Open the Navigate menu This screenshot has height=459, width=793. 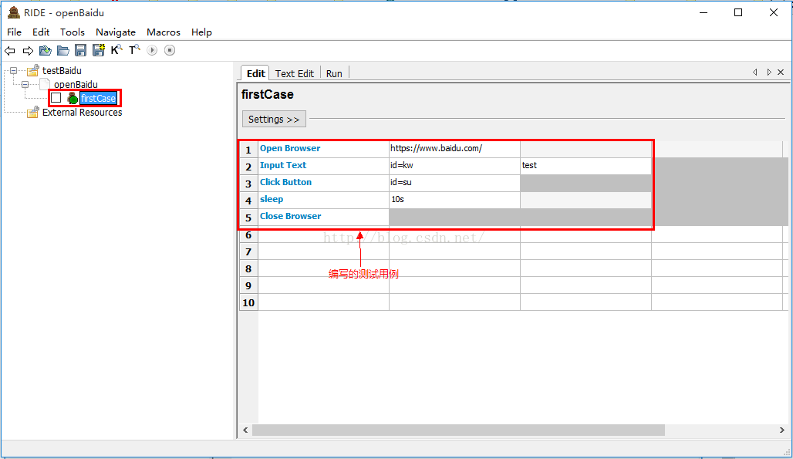click(116, 32)
